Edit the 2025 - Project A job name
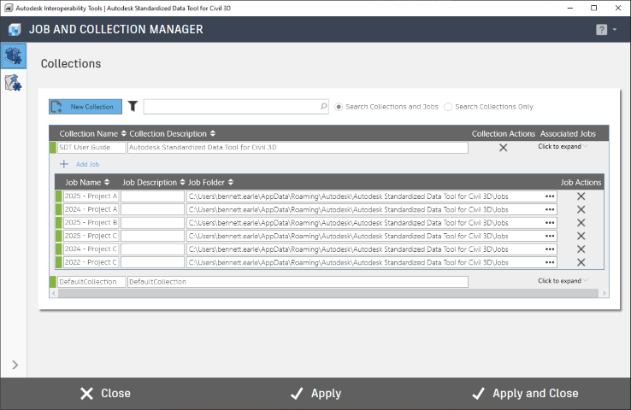Viewport: 631px width, 410px height. (91, 196)
